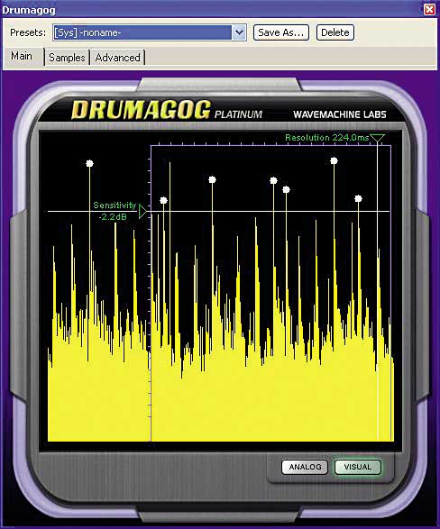The width and height of the screenshot is (440, 529).
Task: Toggle the VISUAL display mode
Action: click(358, 467)
